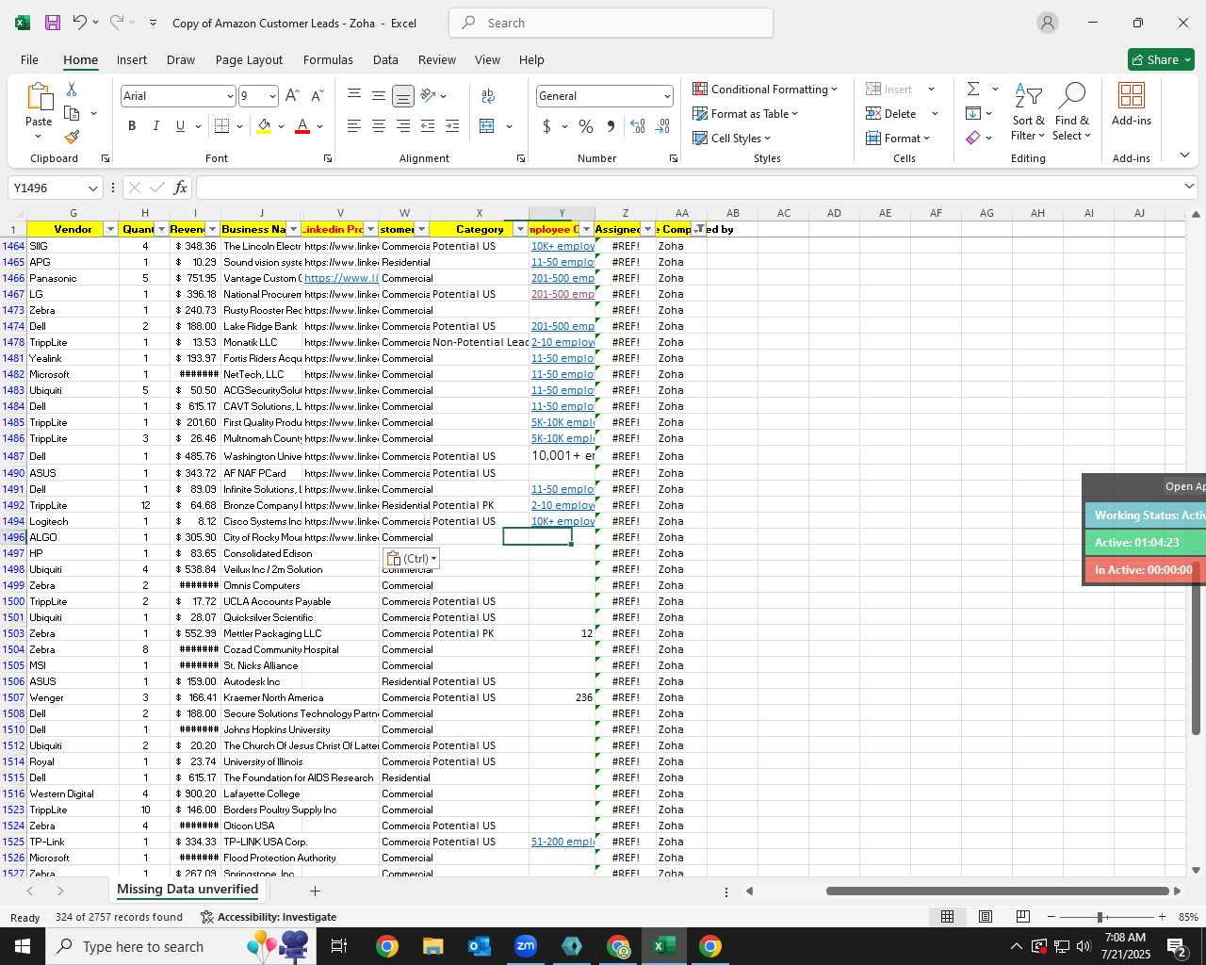This screenshot has height=965, width=1206.
Task: Click the Increase Indent icon
Action: pyautogui.click(x=452, y=126)
